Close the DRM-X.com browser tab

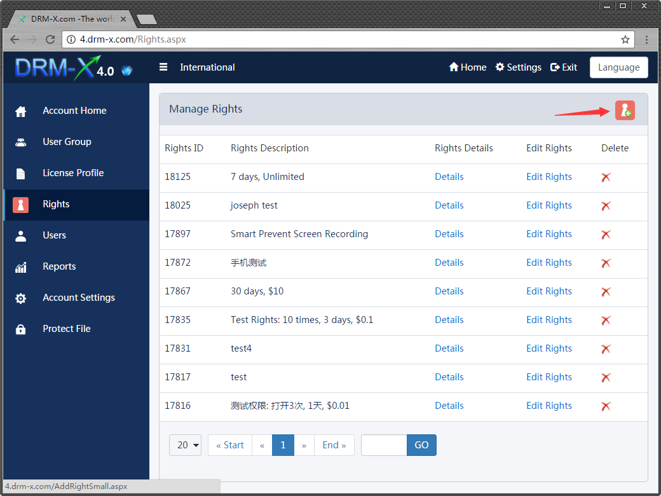point(123,19)
